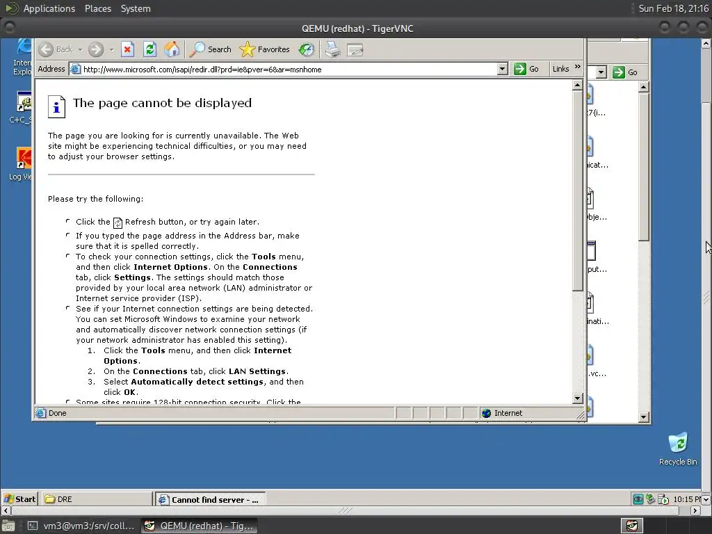Click the Edit page toolbar icon

click(355, 49)
